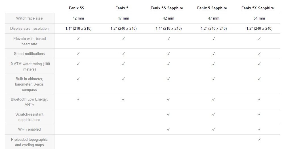Click Scratch-resistant sapphire lens row label
Image resolution: width=284 pixels, height=149 pixels.
pos(29,117)
